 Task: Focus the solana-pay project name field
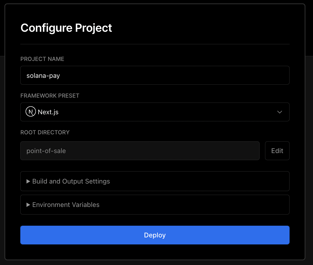coord(155,75)
